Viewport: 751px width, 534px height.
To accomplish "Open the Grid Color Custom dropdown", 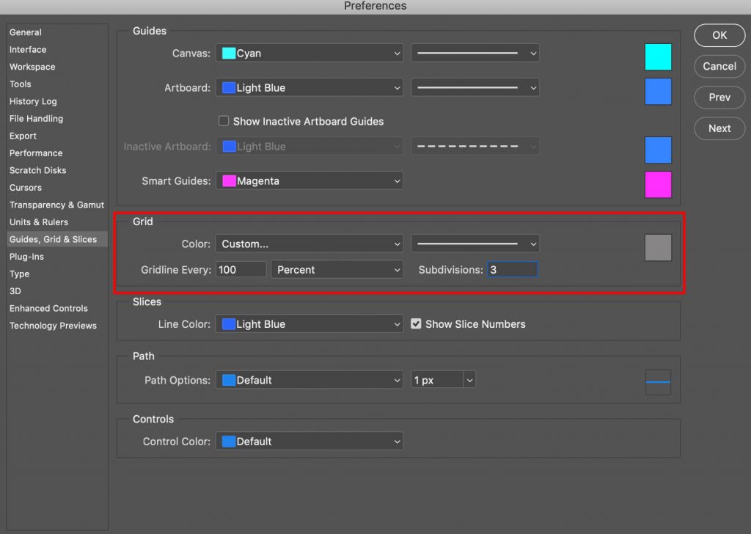I will coord(309,244).
